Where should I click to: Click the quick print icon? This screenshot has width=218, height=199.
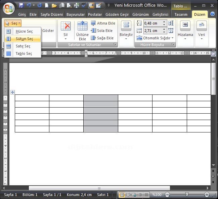pos(77,5)
